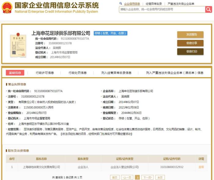Click the 企业法人营业执照(公司) cell

tap(125, 167)
